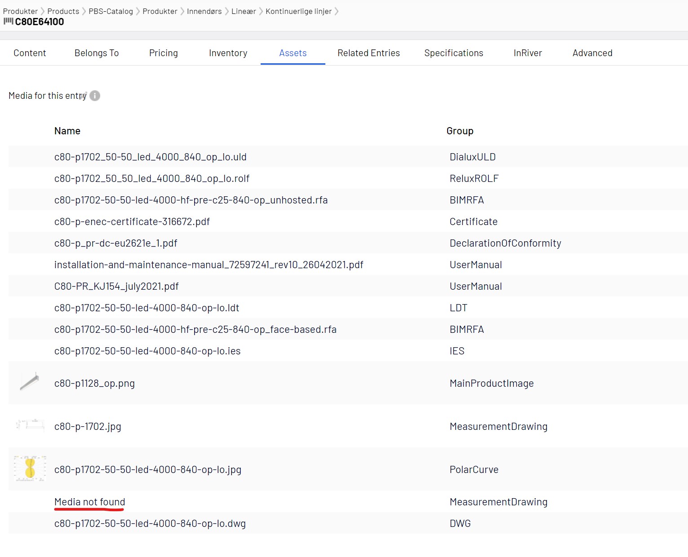Image resolution: width=688 pixels, height=557 pixels.
Task: Go to Kontinuerlige linjer breadcrumb
Action: tap(298, 11)
